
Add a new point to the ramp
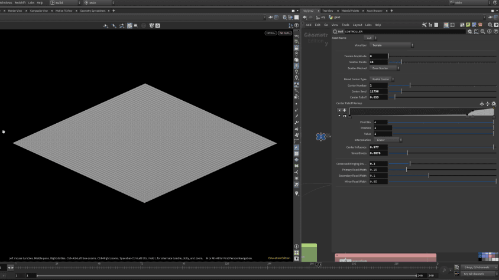point(344,110)
